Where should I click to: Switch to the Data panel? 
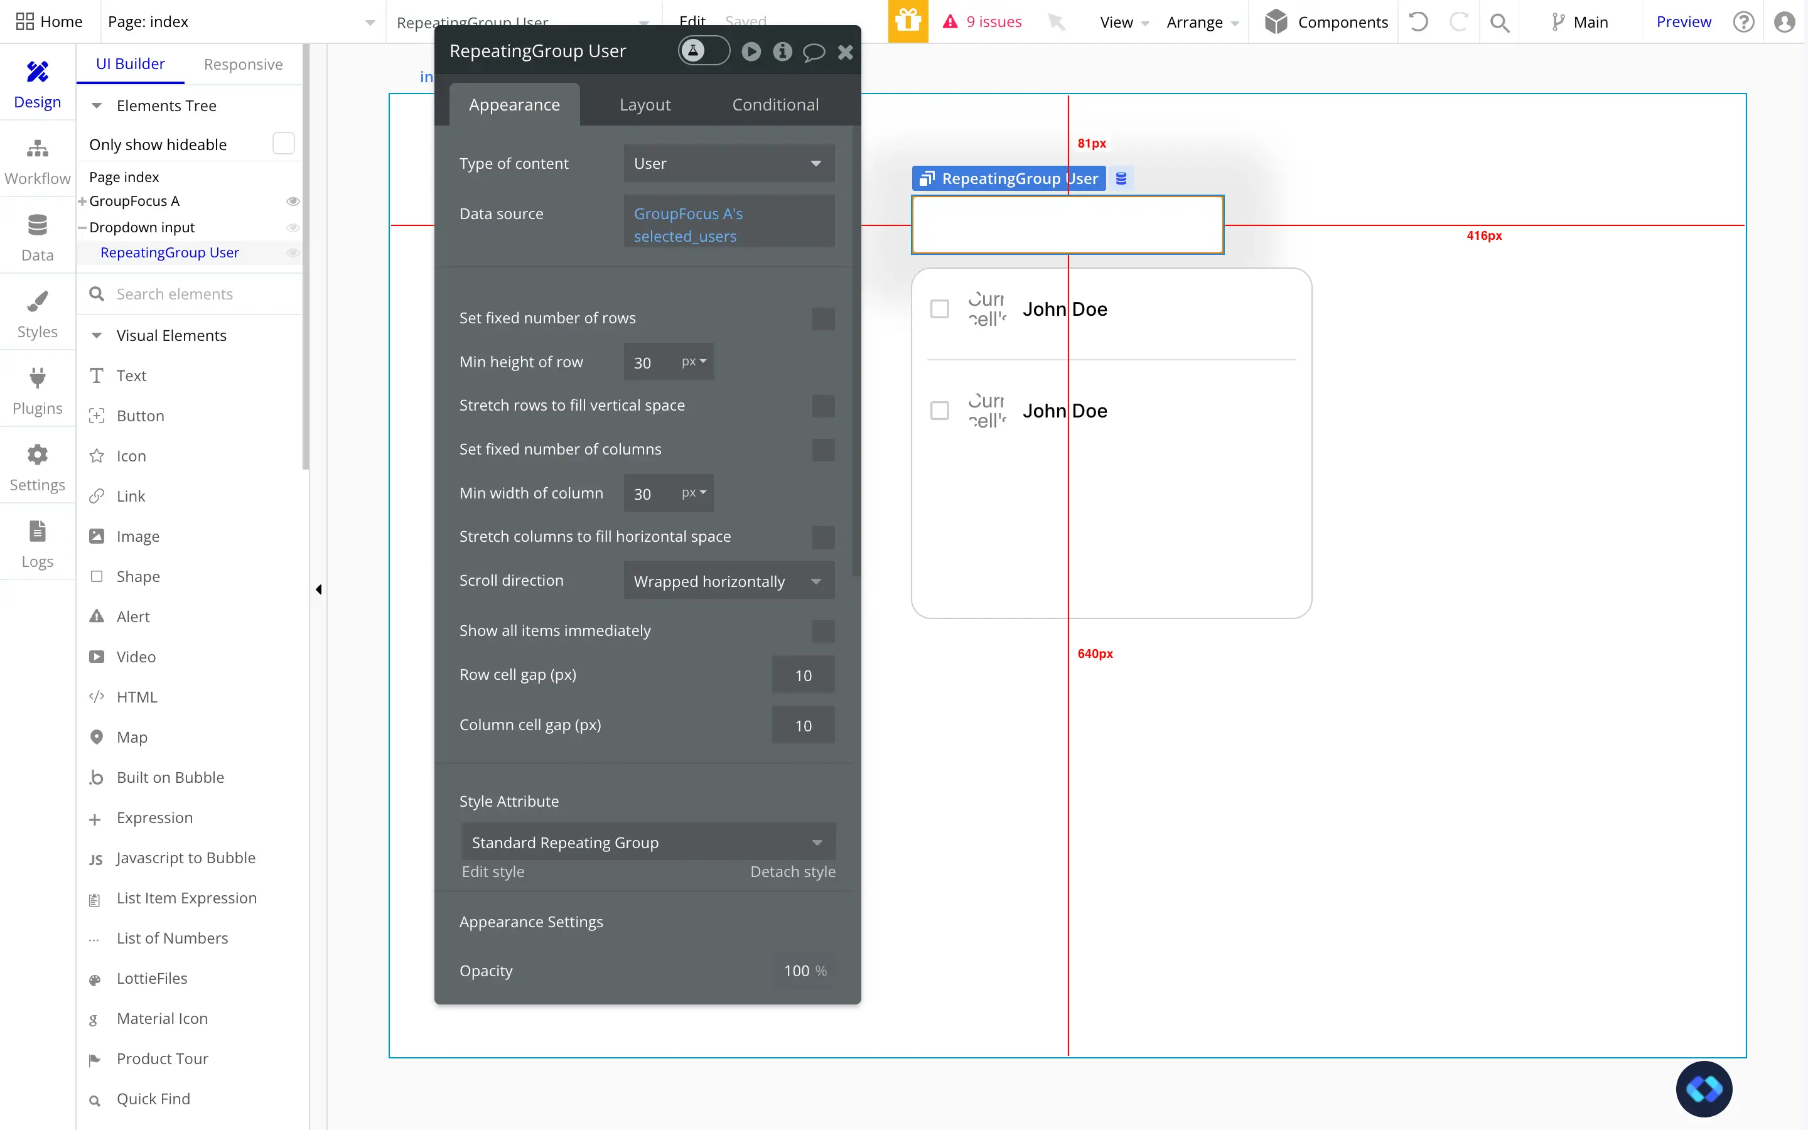[x=36, y=235]
